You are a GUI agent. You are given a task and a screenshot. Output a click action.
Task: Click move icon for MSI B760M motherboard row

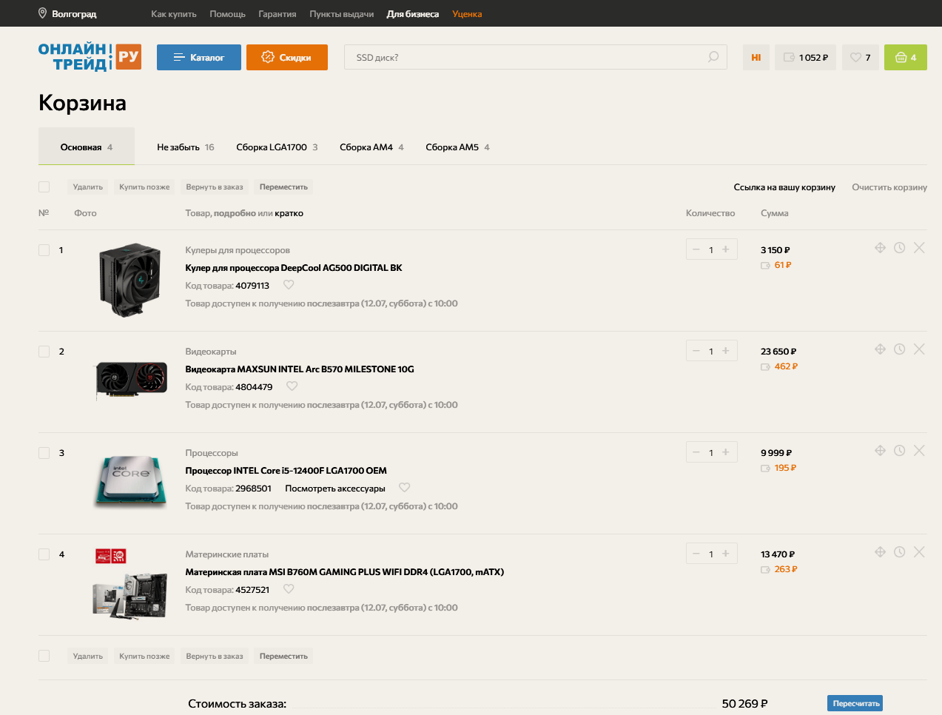click(x=880, y=552)
